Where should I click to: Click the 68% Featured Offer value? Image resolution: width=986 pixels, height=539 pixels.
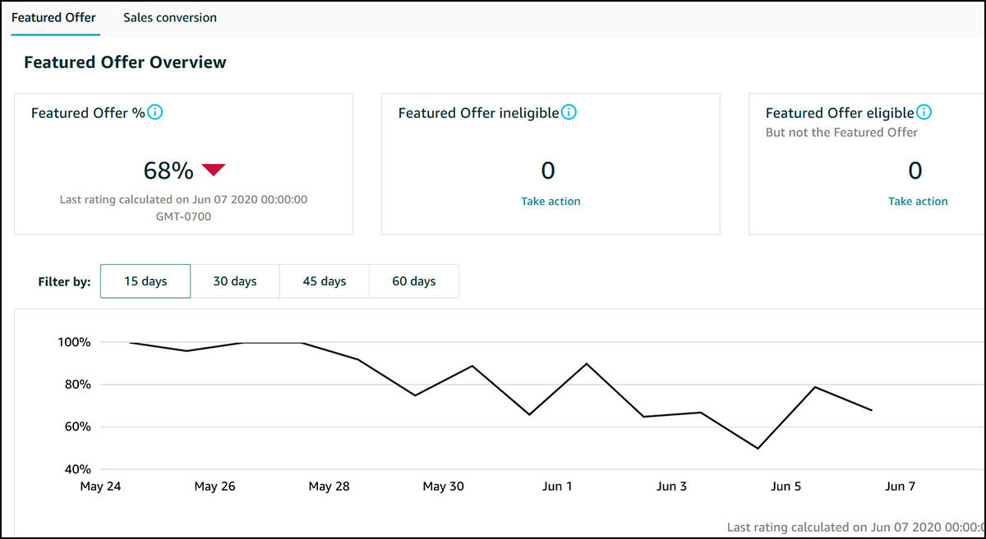[168, 171]
